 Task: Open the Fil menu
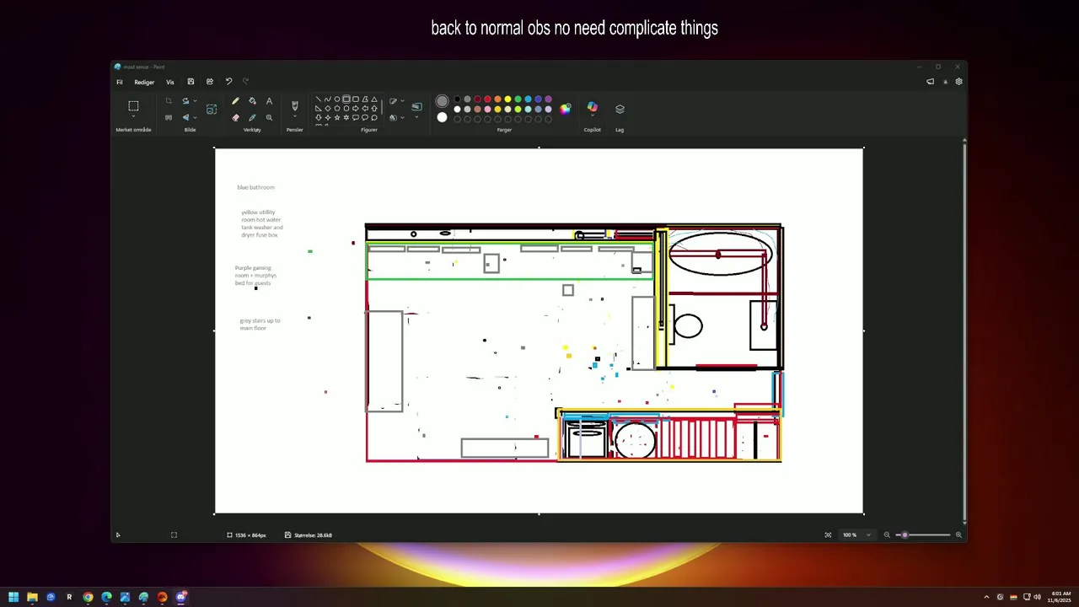click(120, 82)
